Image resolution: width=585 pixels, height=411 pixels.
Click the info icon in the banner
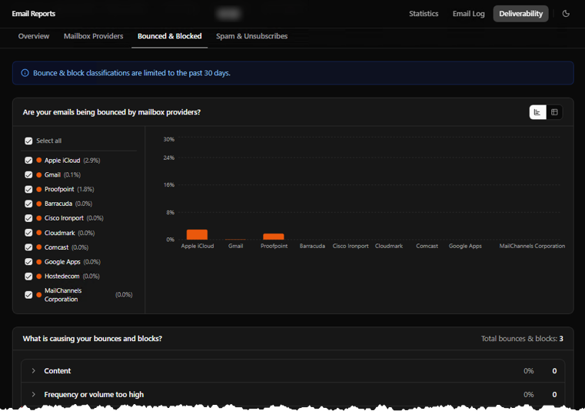pyautogui.click(x=25, y=73)
